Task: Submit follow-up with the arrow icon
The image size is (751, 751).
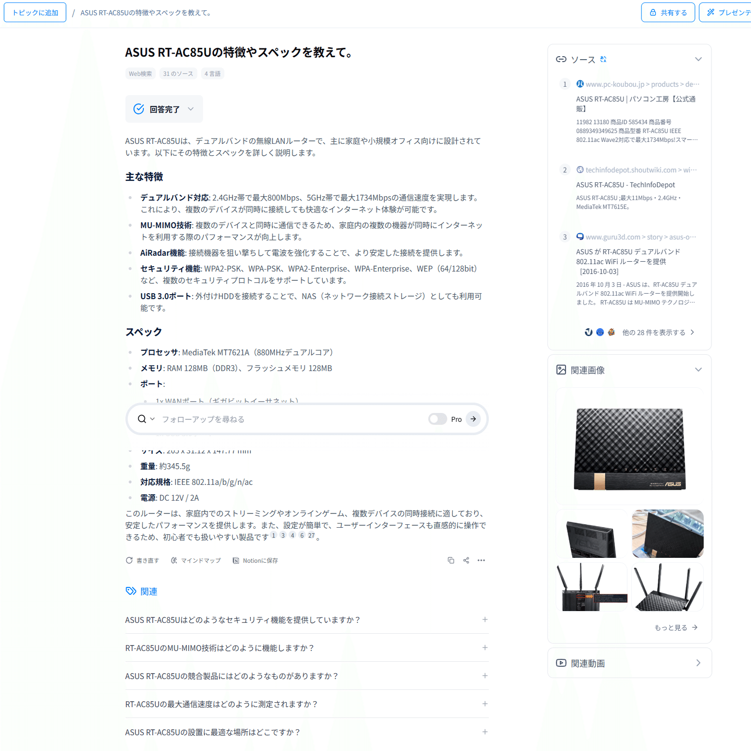Action: click(x=473, y=418)
